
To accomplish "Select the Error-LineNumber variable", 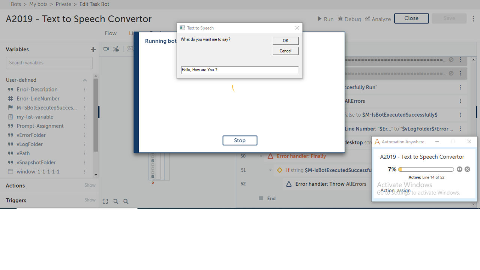I will coord(38,99).
